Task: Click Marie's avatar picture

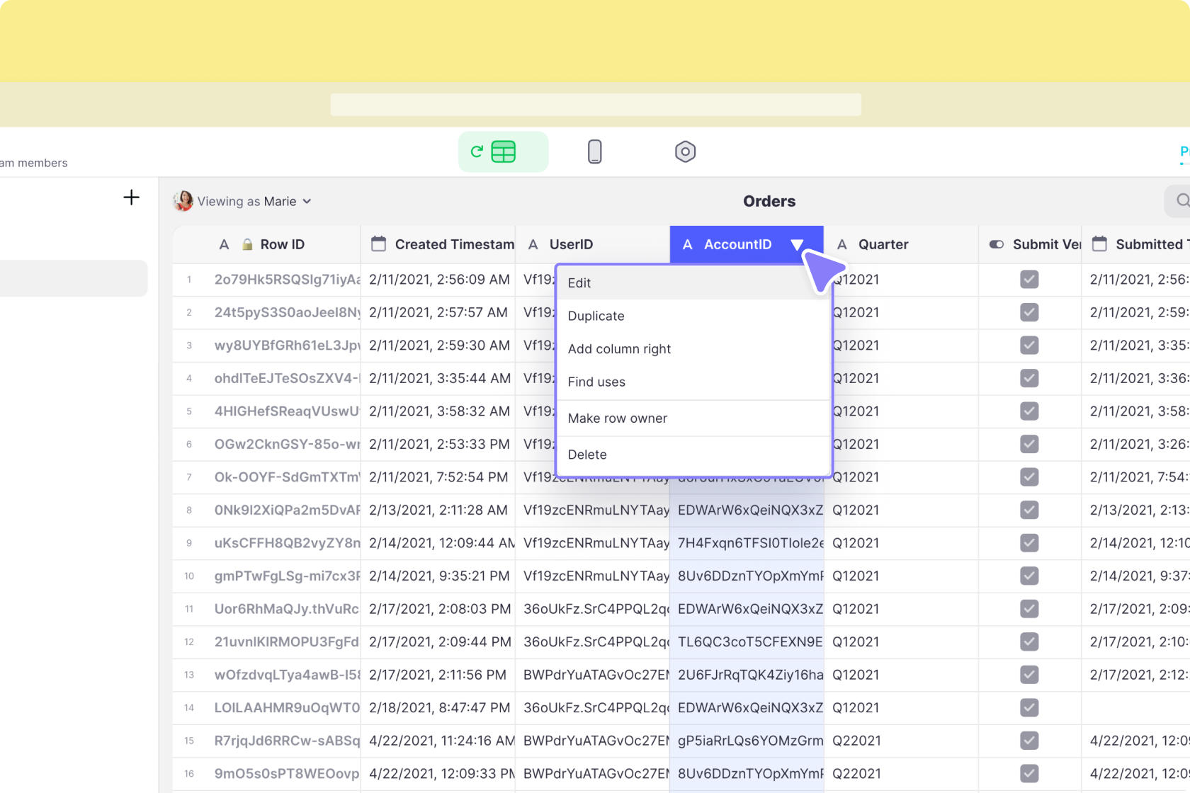Action: [x=183, y=201]
